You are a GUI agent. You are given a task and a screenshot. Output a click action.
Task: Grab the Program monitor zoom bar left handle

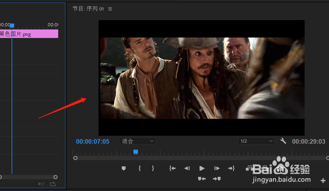click(x=75, y=158)
